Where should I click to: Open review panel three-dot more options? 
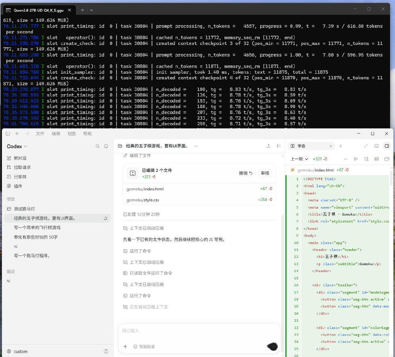tap(346, 159)
